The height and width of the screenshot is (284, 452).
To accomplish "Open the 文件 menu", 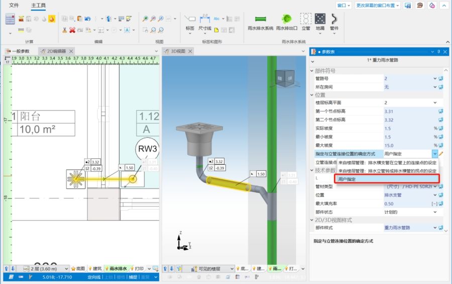I will pyautogui.click(x=14, y=6).
